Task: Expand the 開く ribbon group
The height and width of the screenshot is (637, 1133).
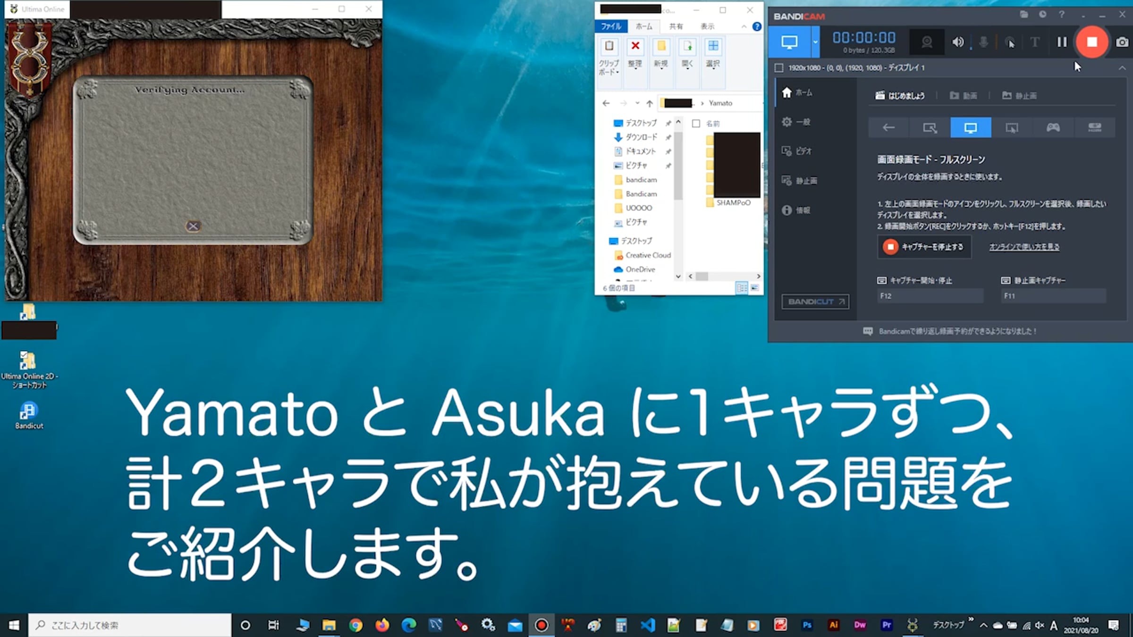Action: point(687,63)
